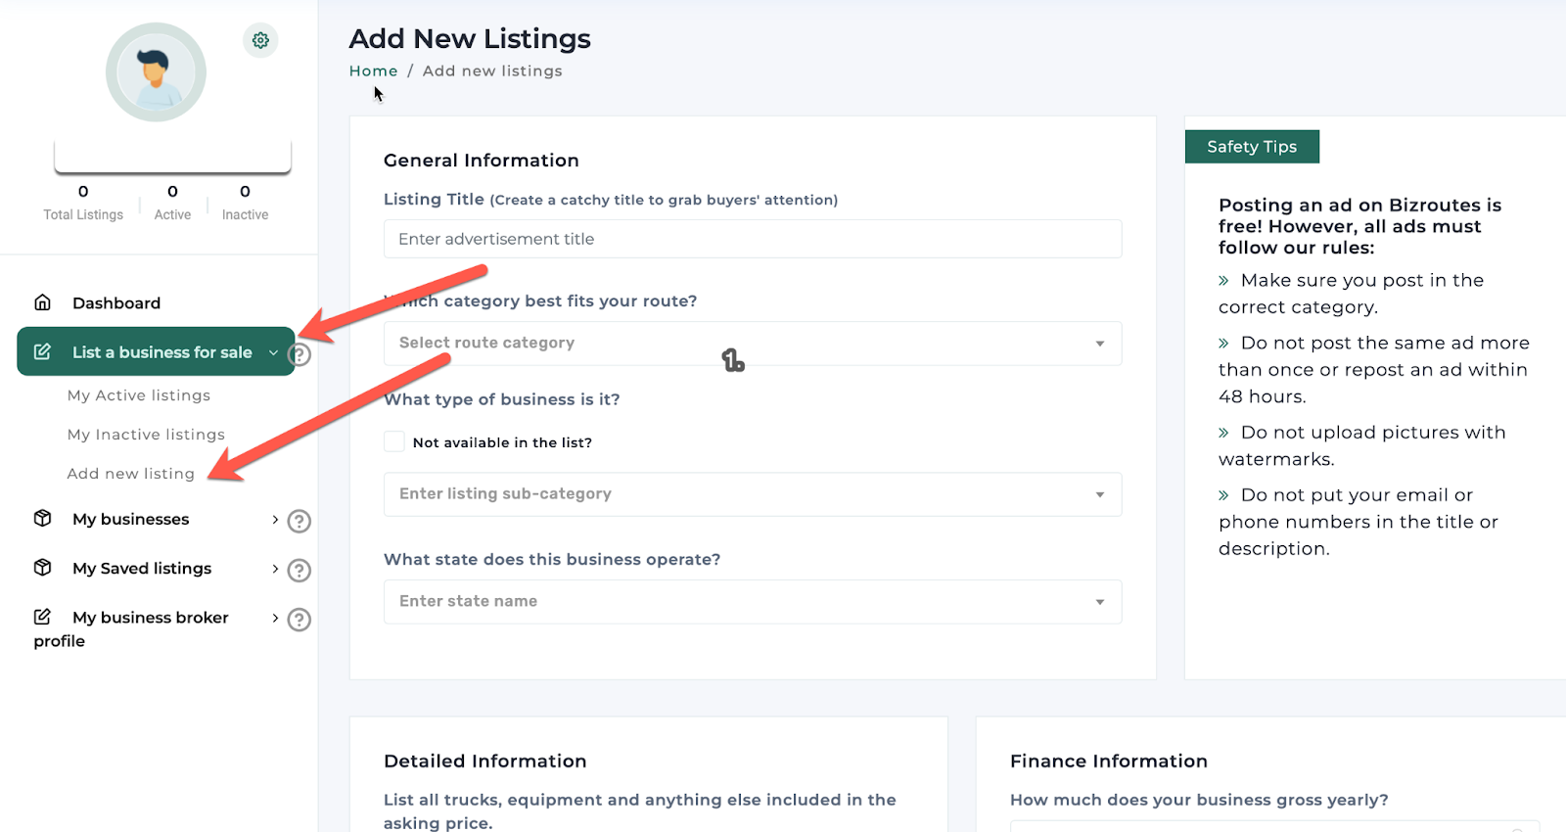
Task: Click the box icon for My businesses
Action: click(x=43, y=518)
